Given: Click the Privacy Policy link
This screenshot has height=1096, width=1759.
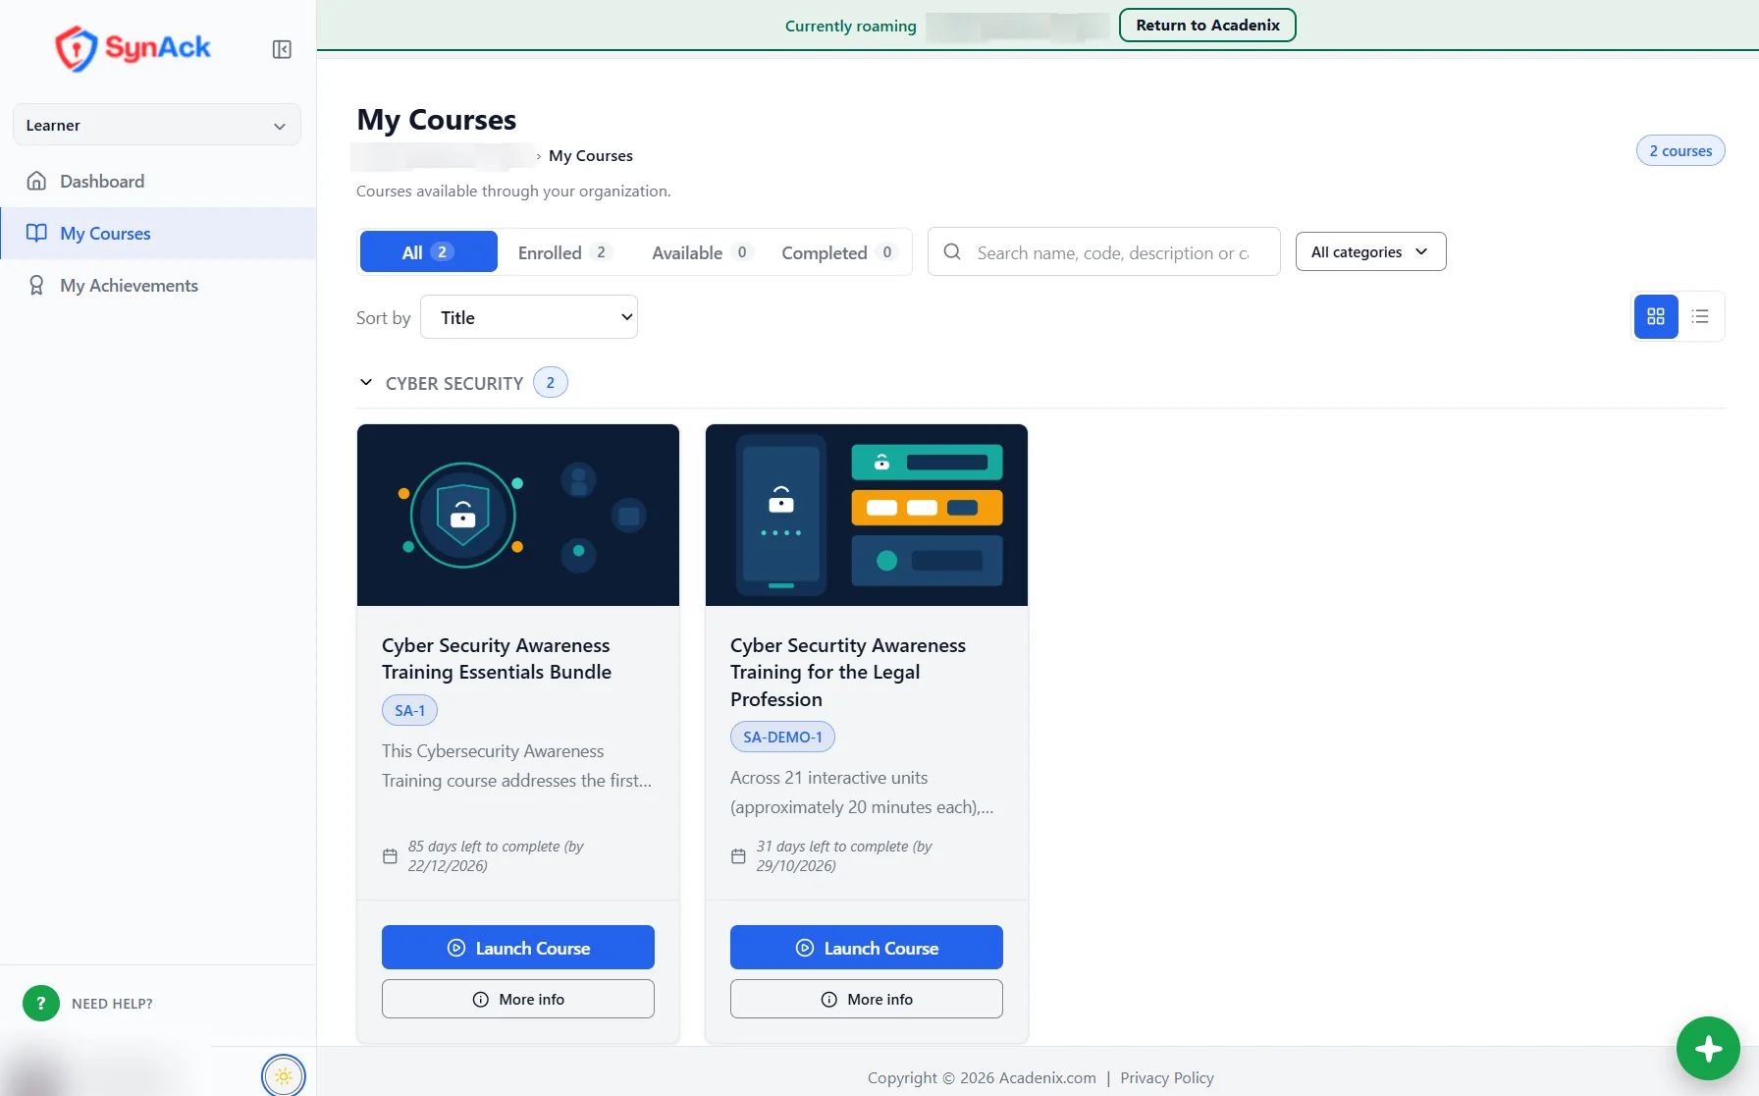Looking at the screenshot, I should point(1167,1077).
